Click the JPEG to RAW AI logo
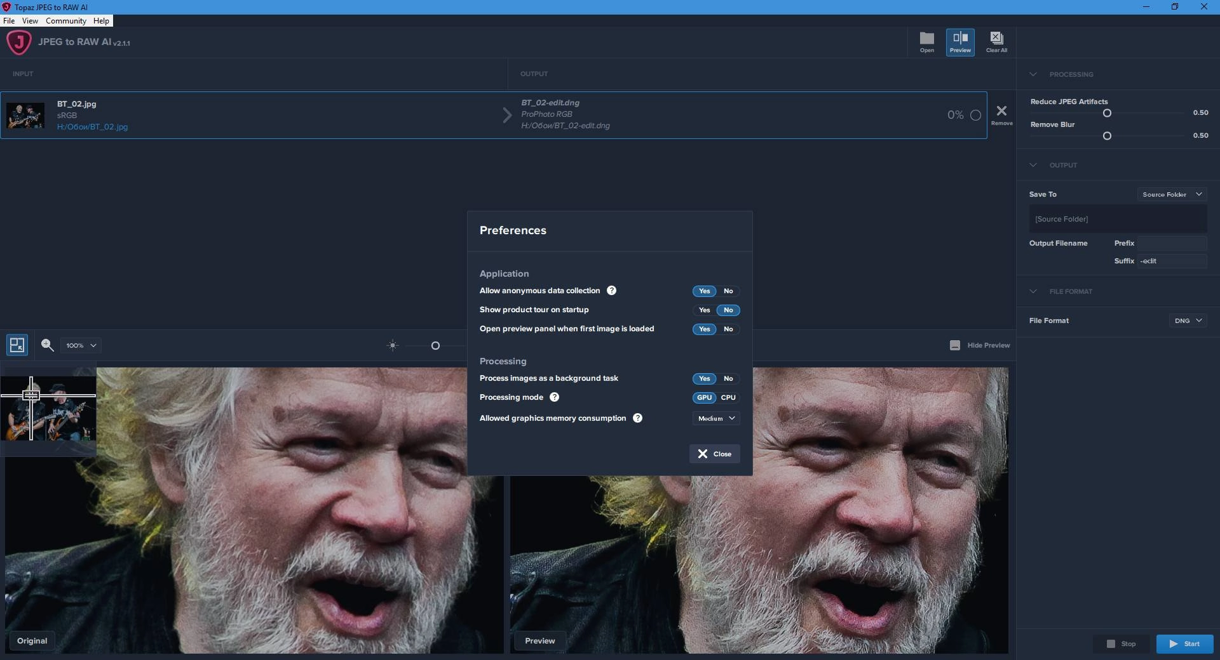The width and height of the screenshot is (1220, 660). [19, 43]
